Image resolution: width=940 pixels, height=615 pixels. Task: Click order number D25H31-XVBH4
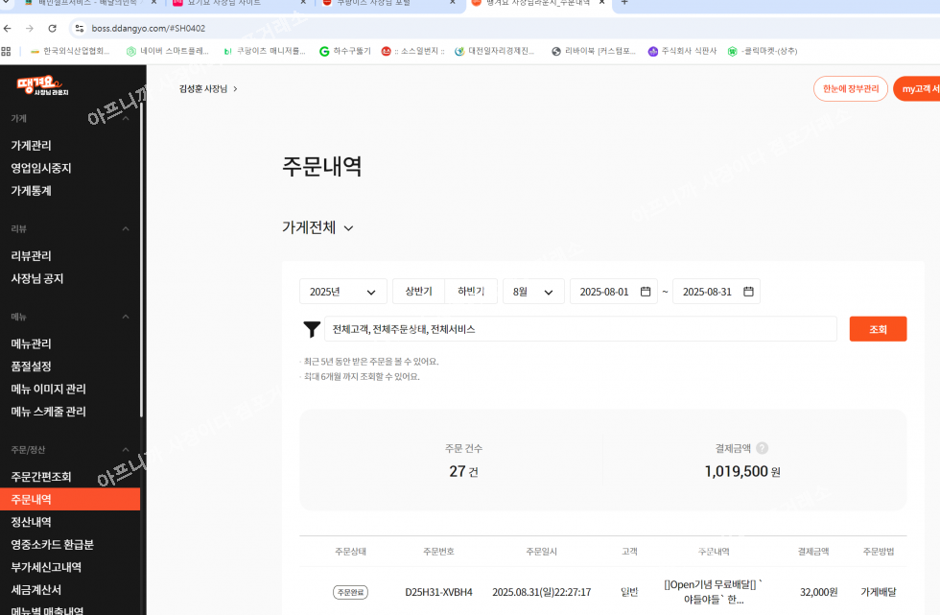point(438,592)
